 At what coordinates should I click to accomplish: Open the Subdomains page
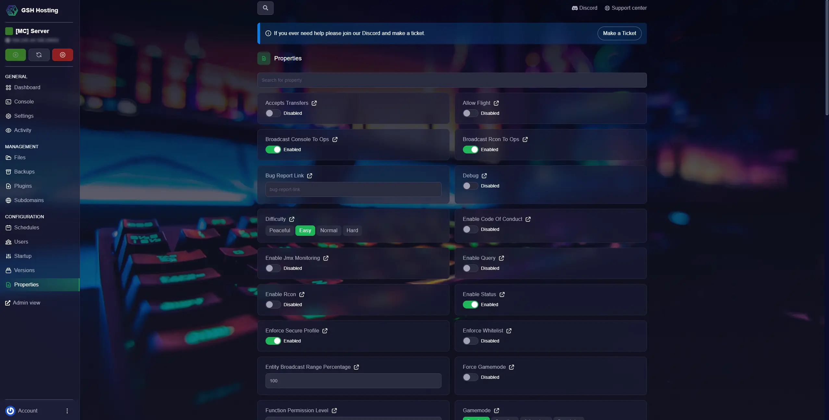[x=29, y=200]
